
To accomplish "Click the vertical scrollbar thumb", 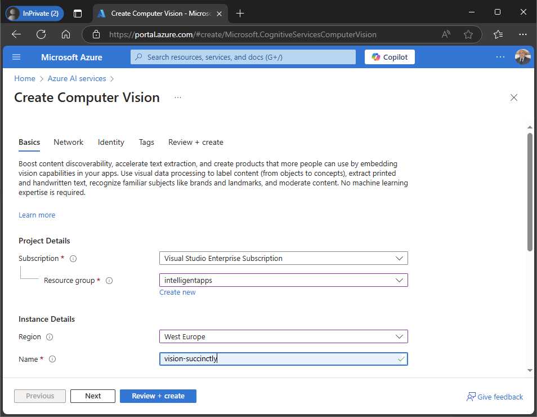I will point(530,192).
